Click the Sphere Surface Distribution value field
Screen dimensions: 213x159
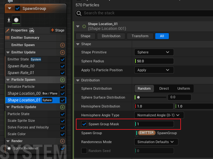coord(179,97)
